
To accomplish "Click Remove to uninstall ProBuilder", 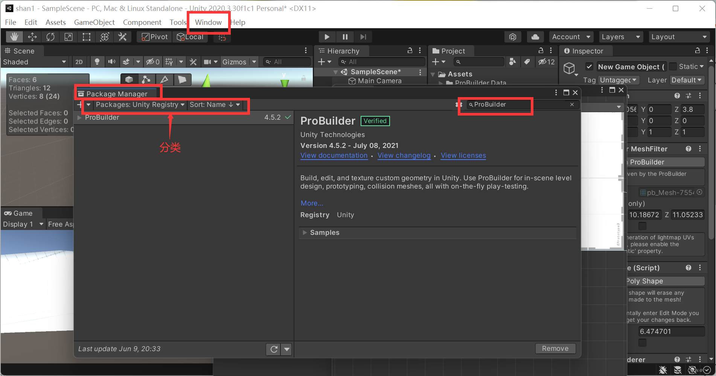I will coord(555,349).
